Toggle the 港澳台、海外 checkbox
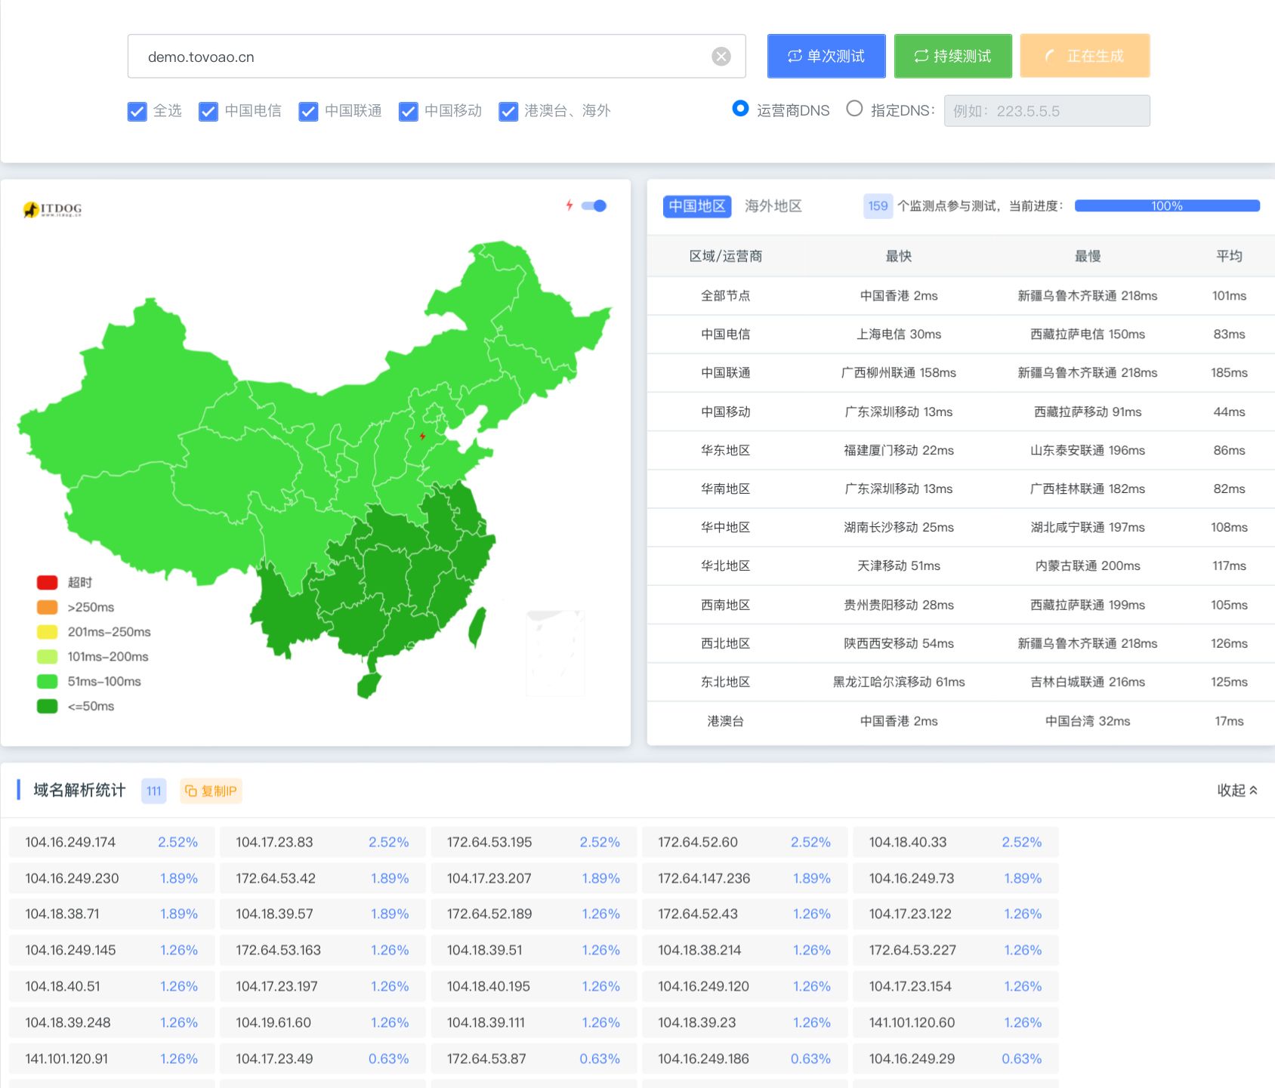Image resolution: width=1275 pixels, height=1088 pixels. click(x=508, y=112)
